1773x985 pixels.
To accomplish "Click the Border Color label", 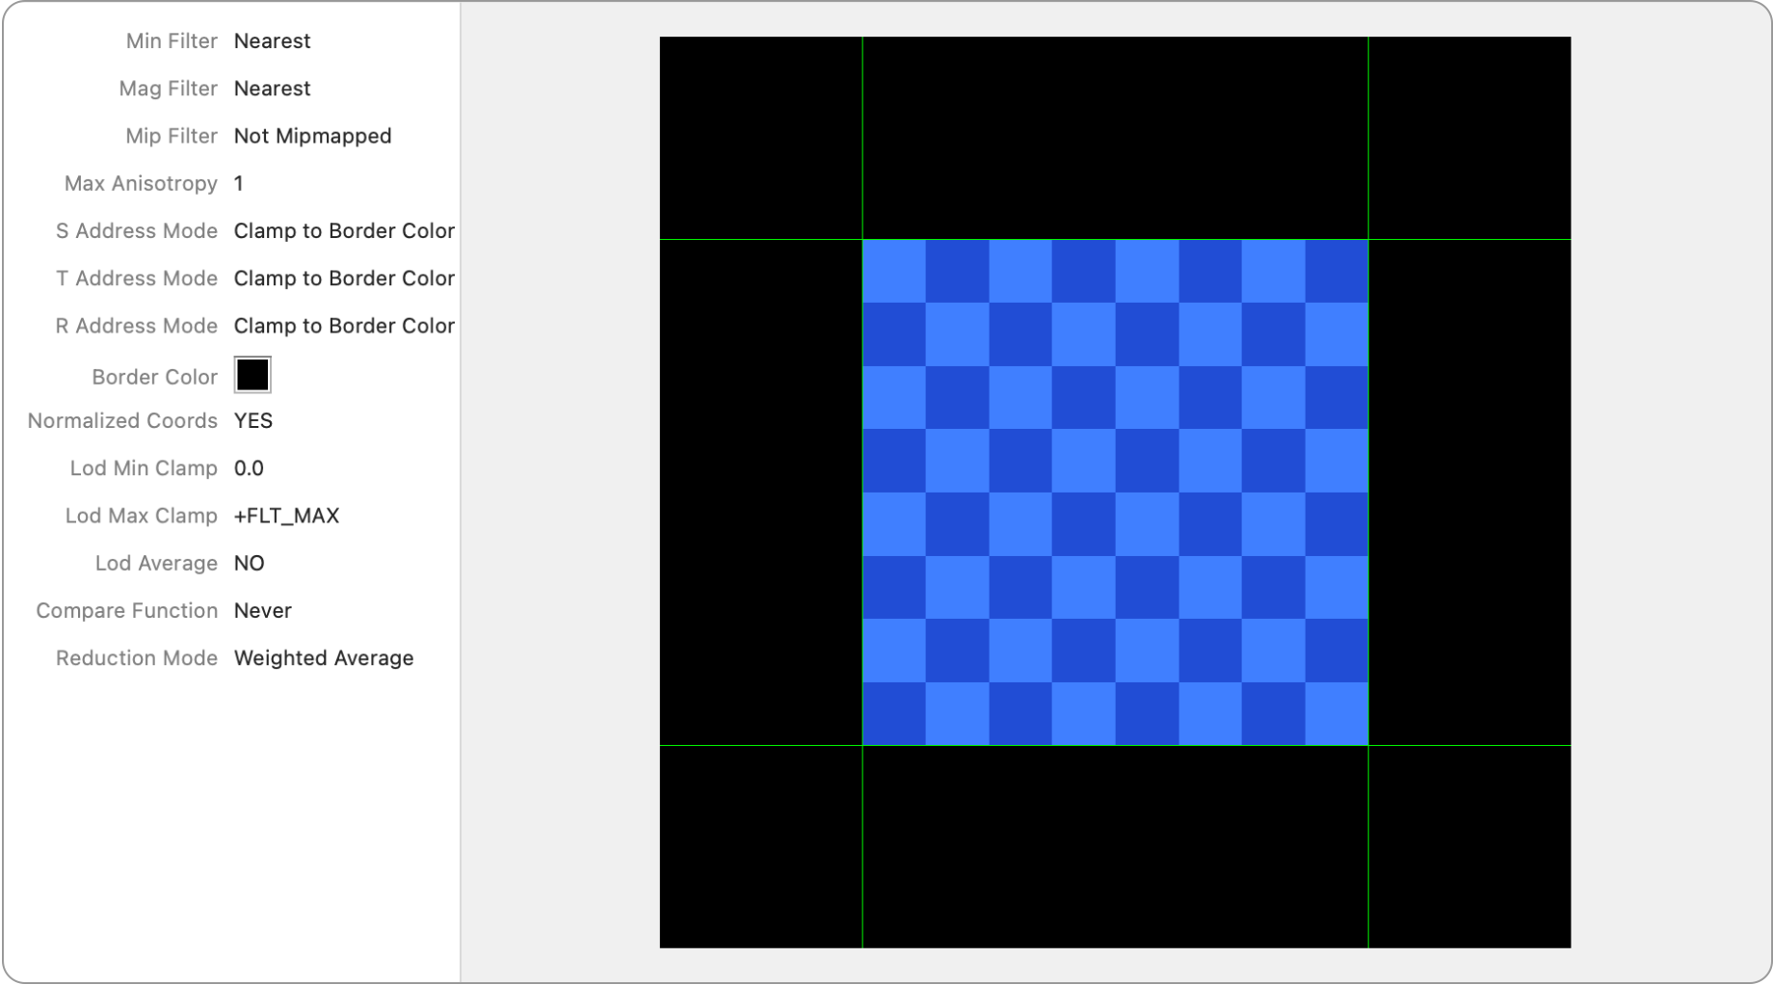I will pyautogui.click(x=155, y=377).
